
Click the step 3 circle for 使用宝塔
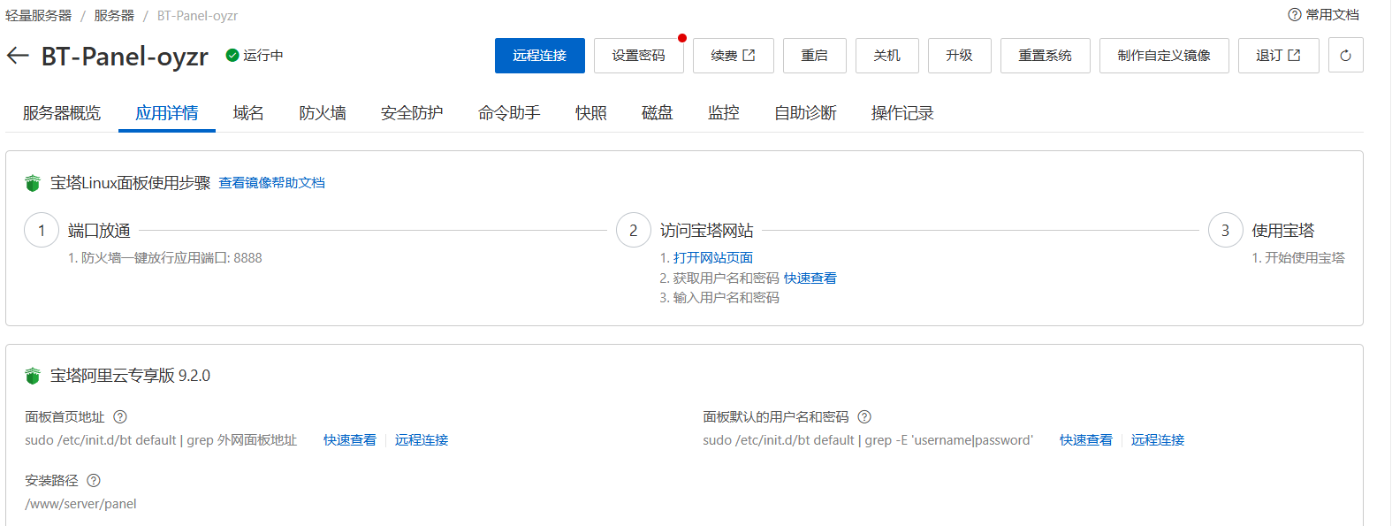1226,230
